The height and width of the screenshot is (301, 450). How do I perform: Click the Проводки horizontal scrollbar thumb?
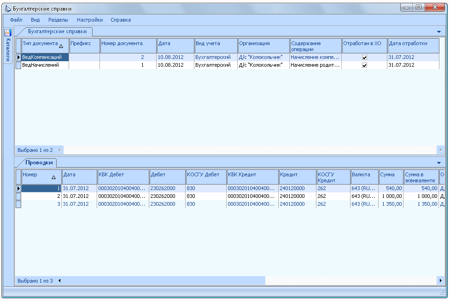tap(164, 281)
